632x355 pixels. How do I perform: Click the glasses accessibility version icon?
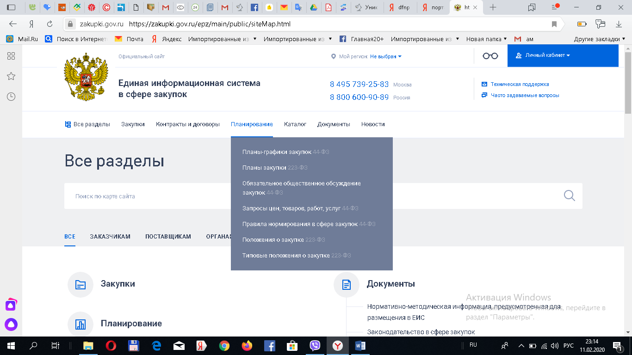coord(490,56)
